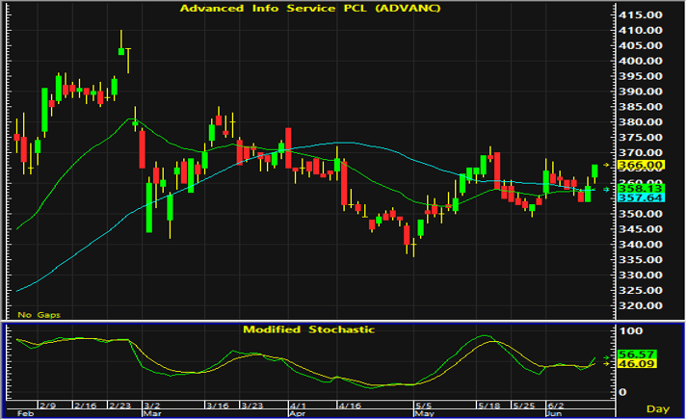
Task: Click the 330.00 price axis label
Action: [640, 276]
